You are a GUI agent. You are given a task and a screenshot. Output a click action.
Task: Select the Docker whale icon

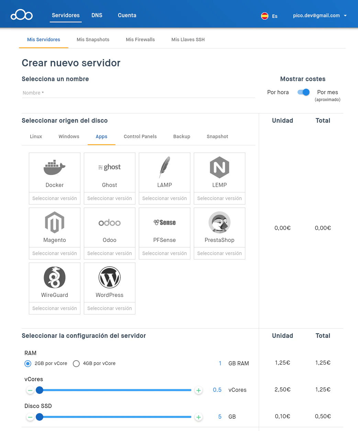click(55, 167)
